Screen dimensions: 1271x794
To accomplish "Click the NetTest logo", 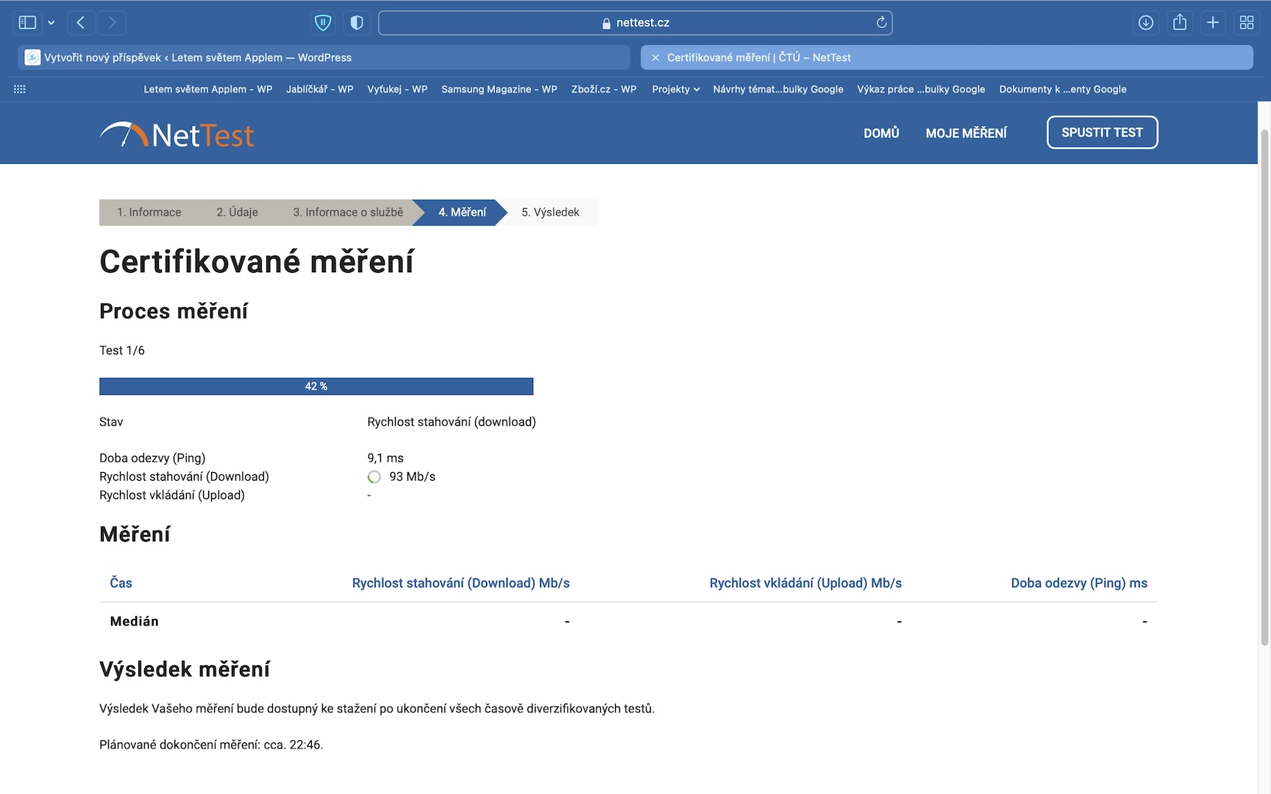I will click(x=177, y=135).
